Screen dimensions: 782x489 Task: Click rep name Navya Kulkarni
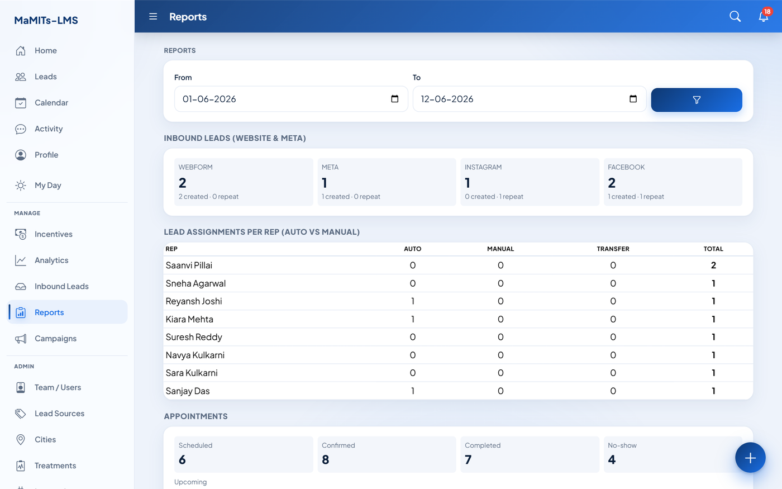tap(195, 355)
